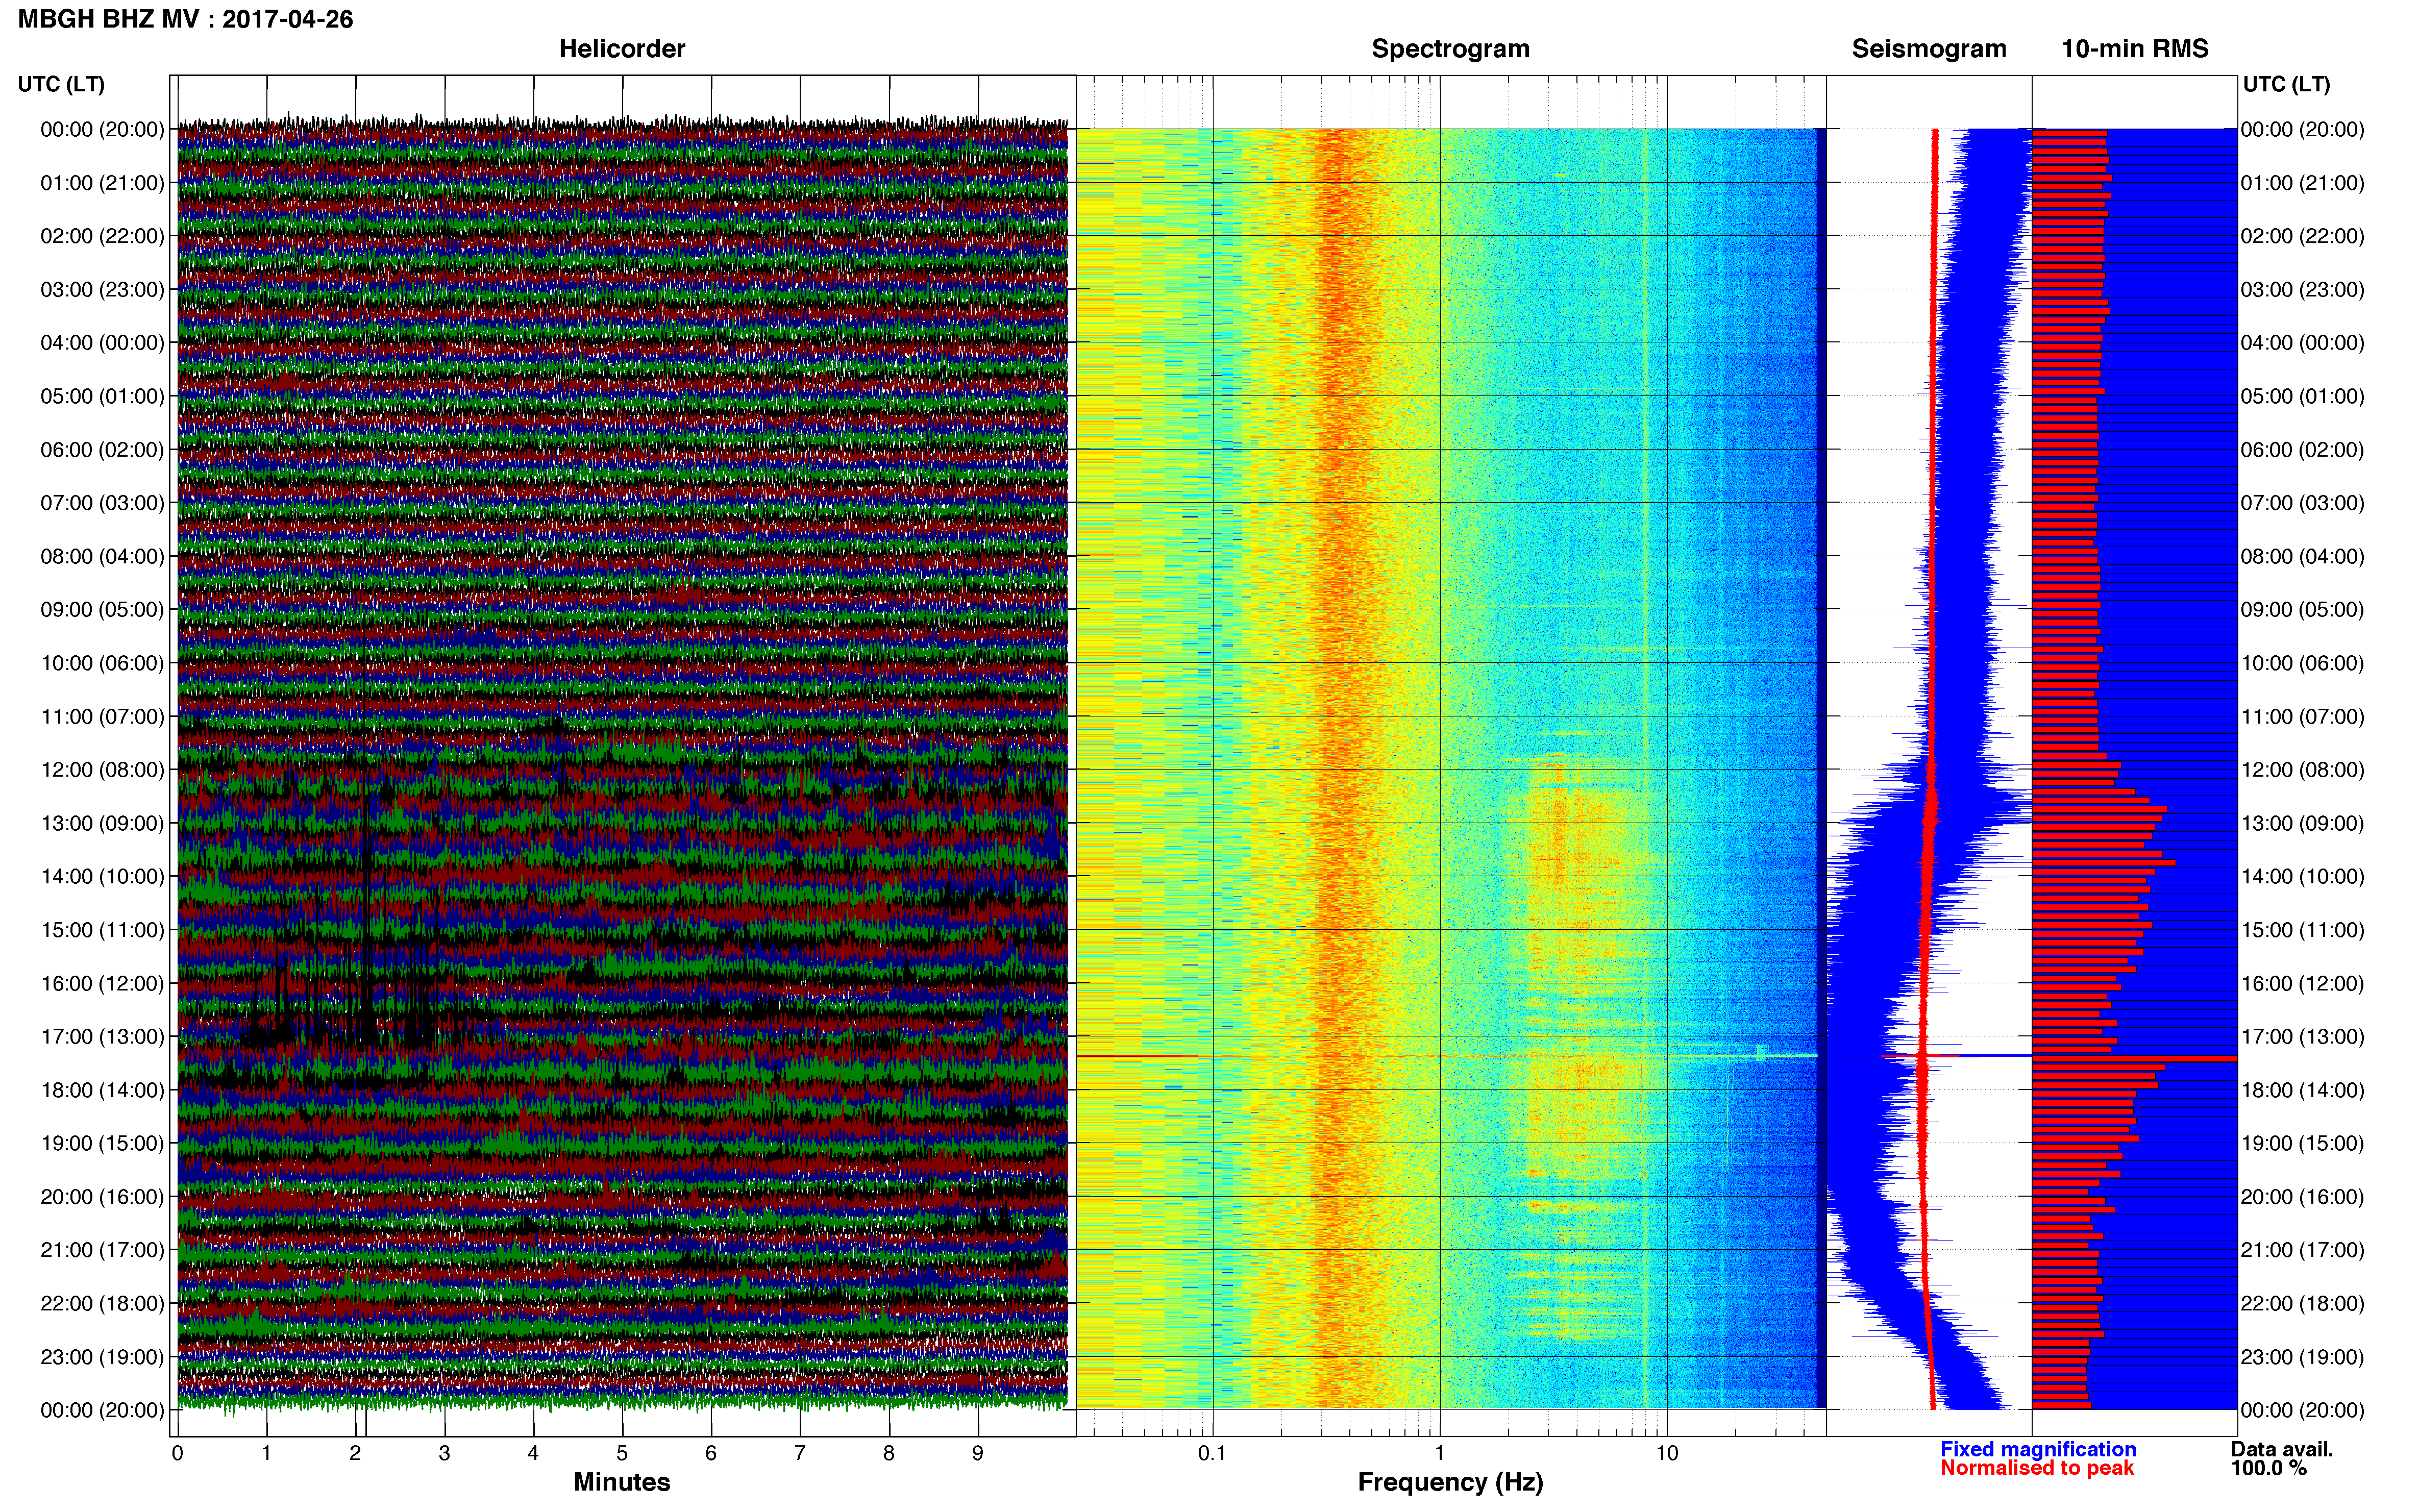
Task: Click the '5' tick on the Minutes axis
Action: pos(622,1453)
